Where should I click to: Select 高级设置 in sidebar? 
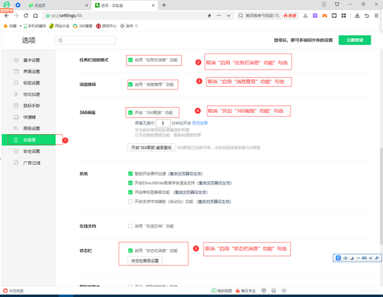point(29,128)
